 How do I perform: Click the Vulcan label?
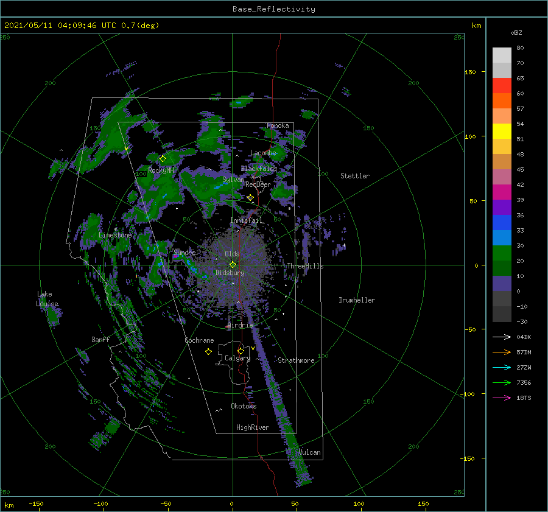tap(310, 452)
